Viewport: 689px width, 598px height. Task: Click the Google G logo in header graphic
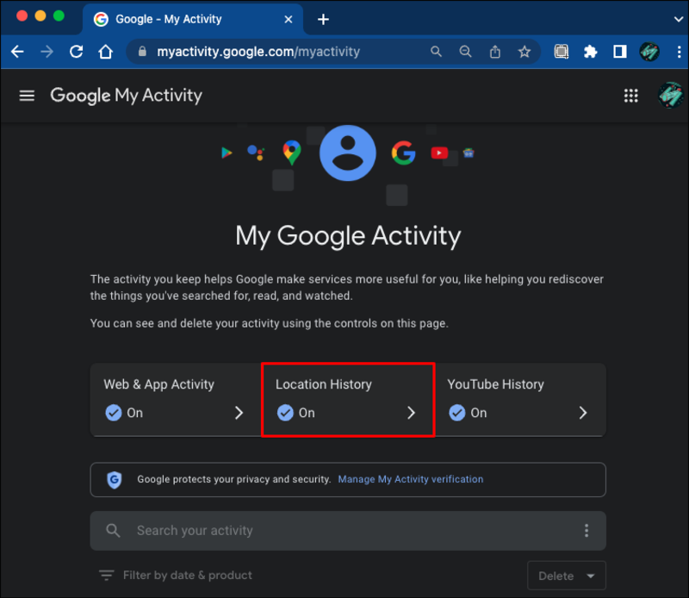(x=403, y=153)
